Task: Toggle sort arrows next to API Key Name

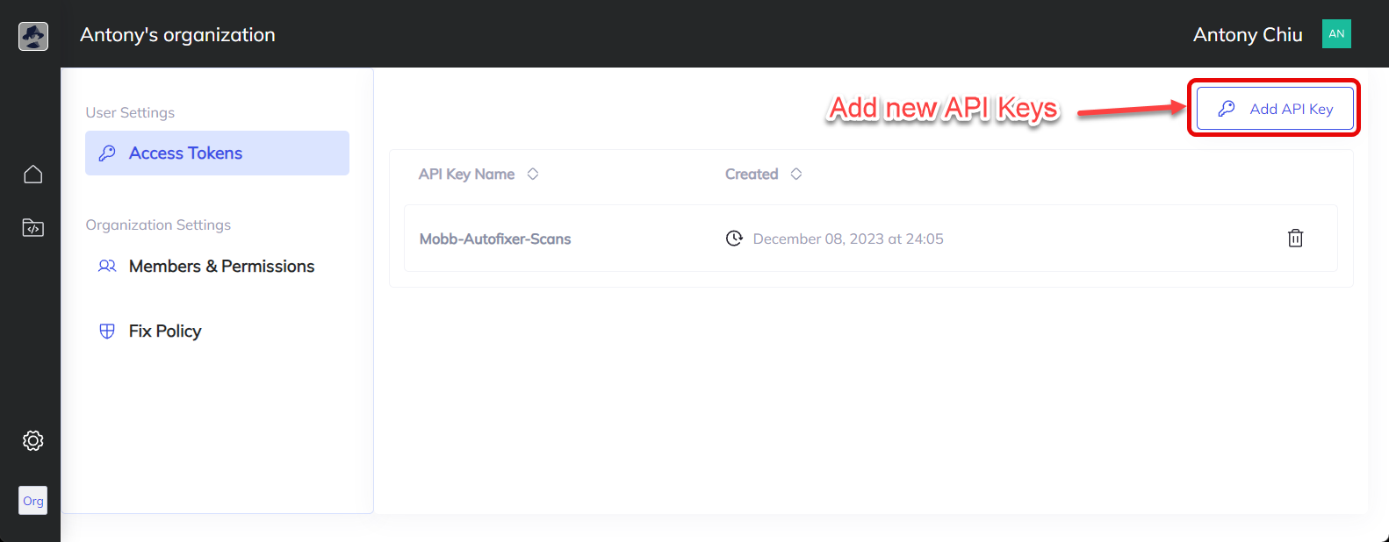Action: point(533,174)
